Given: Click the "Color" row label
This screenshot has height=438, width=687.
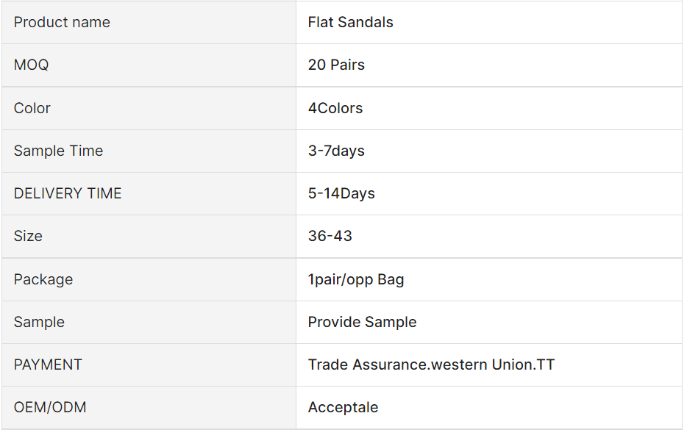Looking at the screenshot, I should point(32,108).
